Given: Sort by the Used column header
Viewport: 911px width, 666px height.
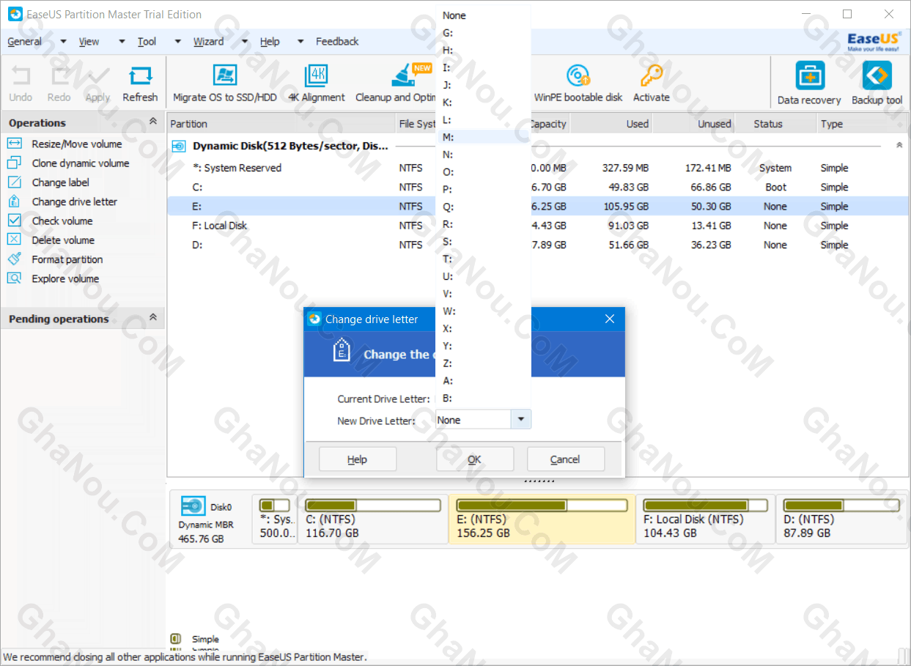Looking at the screenshot, I should [612, 124].
